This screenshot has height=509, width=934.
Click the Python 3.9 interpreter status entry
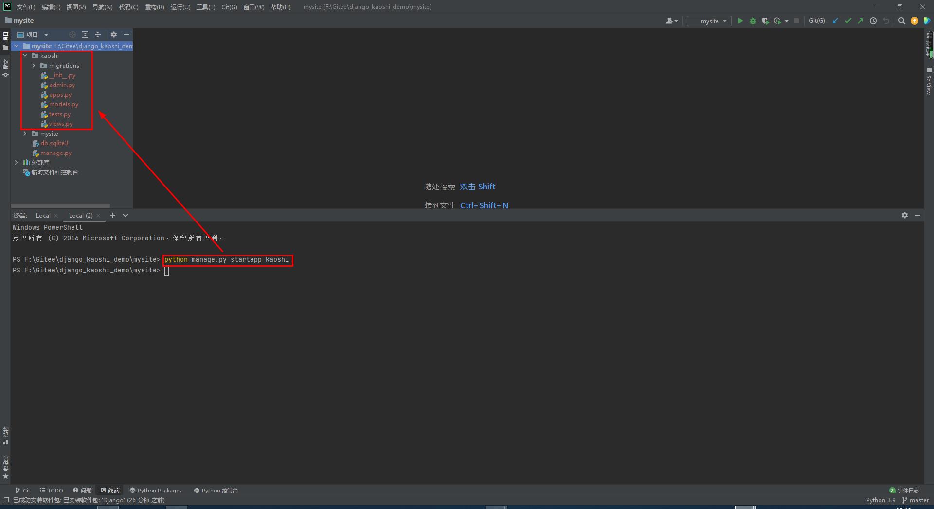(880, 500)
